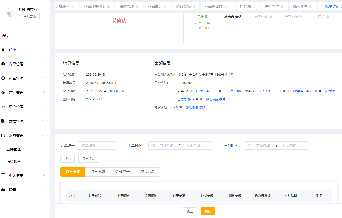Click the 商品管理 palette icon in the sidebar
The image size is (342, 218).
coord(3,64)
